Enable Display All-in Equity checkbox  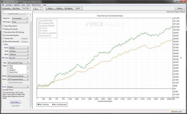coord(3,29)
